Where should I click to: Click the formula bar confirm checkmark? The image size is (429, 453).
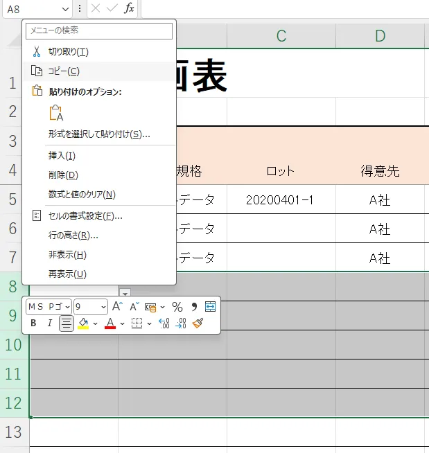tap(112, 8)
